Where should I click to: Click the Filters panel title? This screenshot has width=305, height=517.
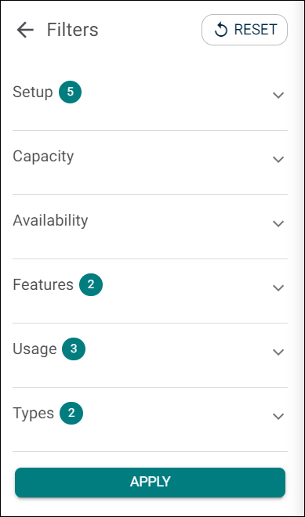[x=73, y=30]
